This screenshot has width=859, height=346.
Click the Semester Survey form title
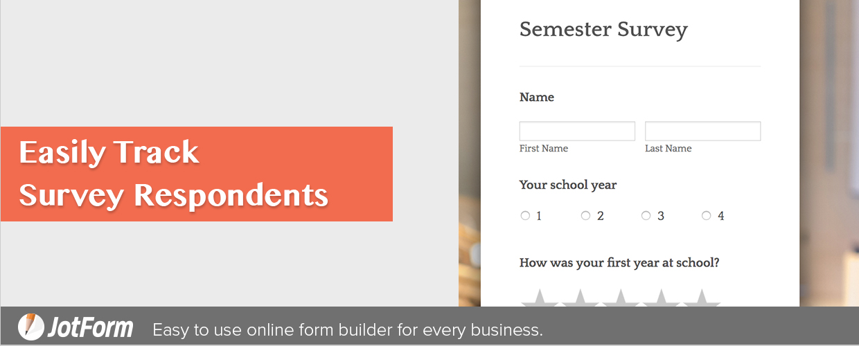click(x=603, y=30)
